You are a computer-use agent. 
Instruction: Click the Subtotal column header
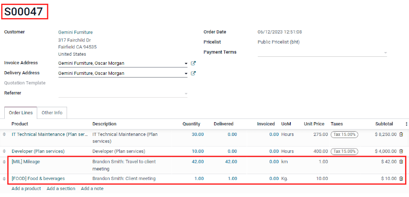pyautogui.click(x=384, y=124)
